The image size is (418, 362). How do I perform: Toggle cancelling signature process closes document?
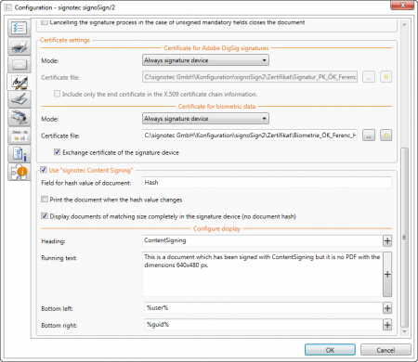pyautogui.click(x=45, y=22)
